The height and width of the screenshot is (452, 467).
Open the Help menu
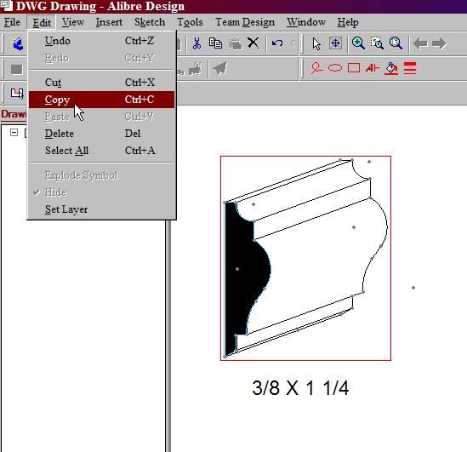coord(348,22)
